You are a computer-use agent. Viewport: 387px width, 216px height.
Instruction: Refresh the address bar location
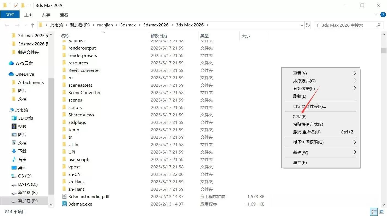(308, 25)
